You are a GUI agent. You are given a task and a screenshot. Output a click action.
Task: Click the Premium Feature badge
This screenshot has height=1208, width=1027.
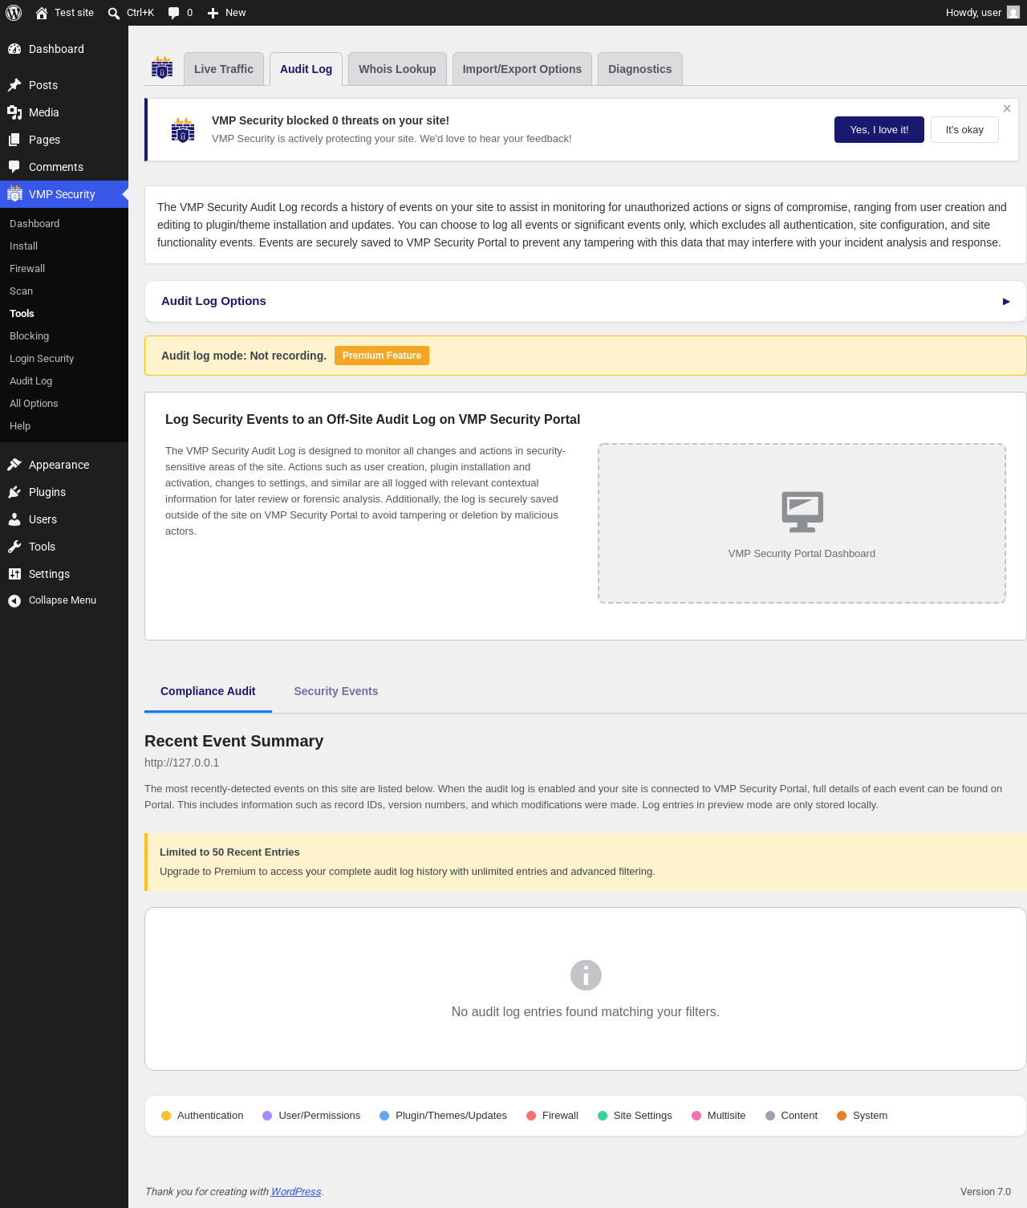(382, 356)
